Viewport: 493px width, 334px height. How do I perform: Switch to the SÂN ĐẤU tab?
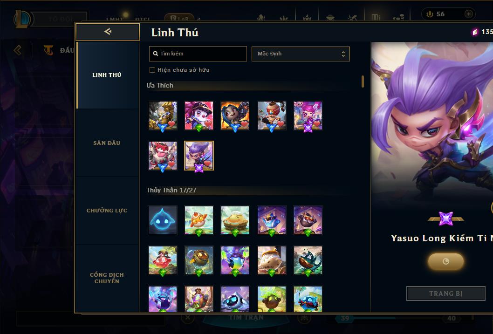107,143
